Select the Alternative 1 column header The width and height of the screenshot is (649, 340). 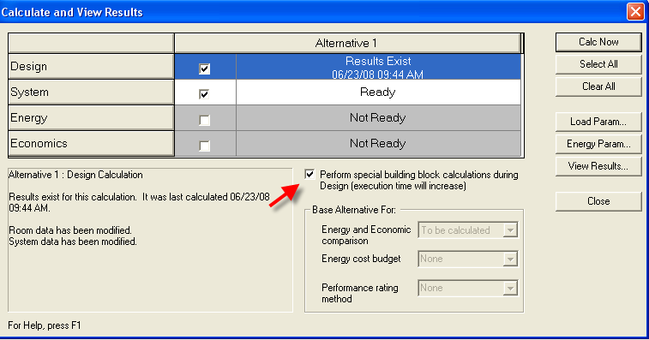point(348,43)
